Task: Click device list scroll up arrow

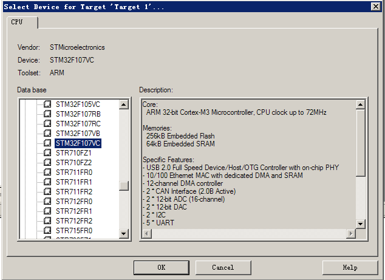Action: [124, 104]
